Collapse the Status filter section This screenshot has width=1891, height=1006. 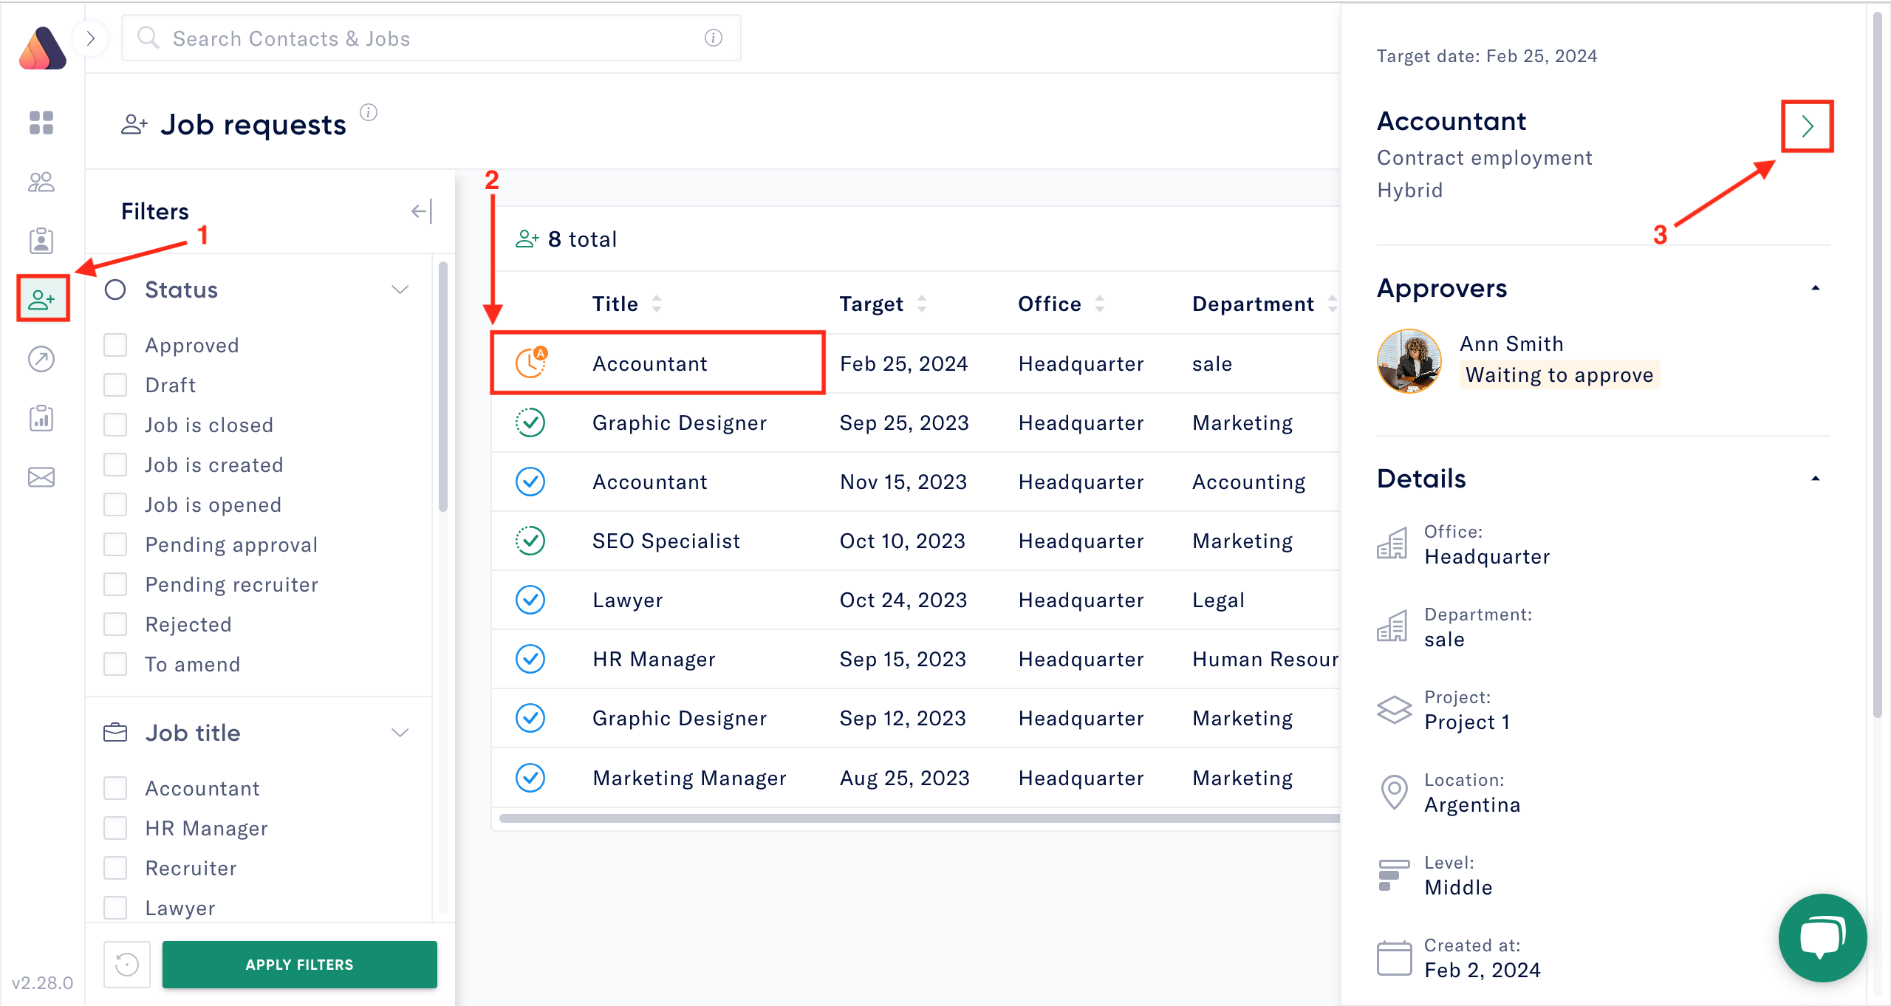click(400, 290)
